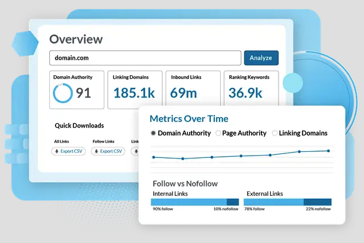
Task: Click the first data point on the chart line
Action: [x=154, y=157]
